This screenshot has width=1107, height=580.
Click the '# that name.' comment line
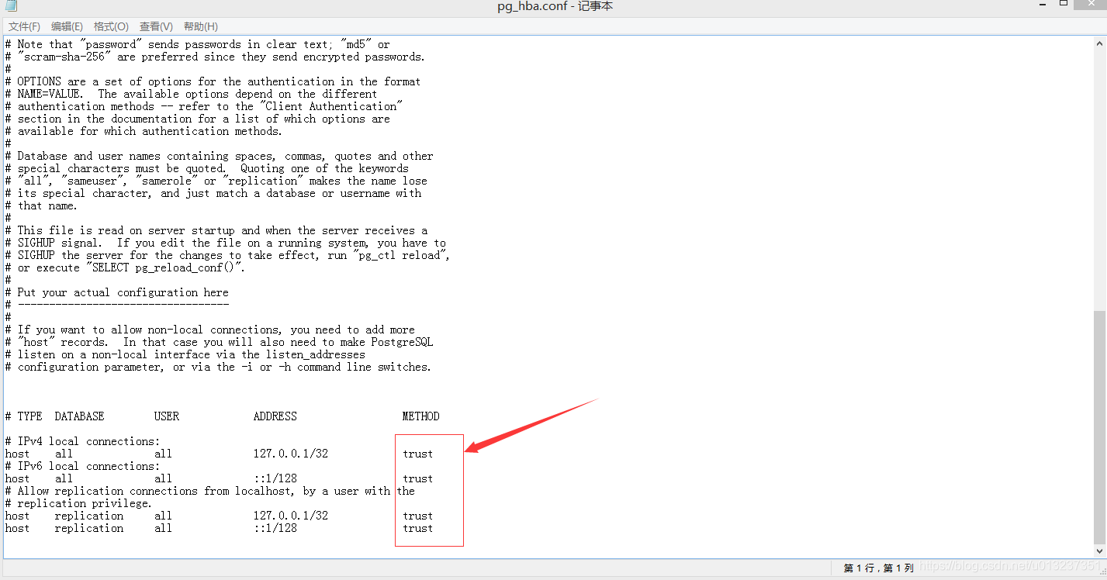(x=41, y=205)
